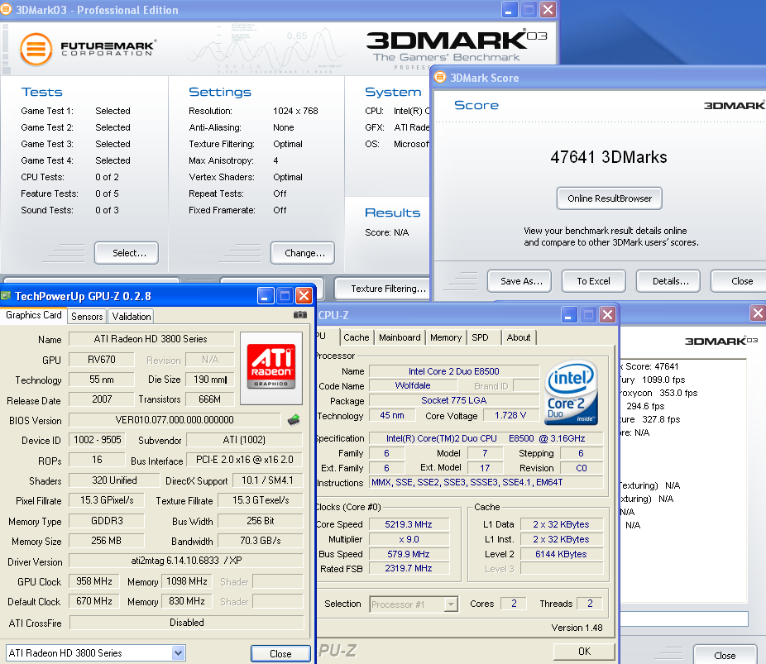The width and height of the screenshot is (766, 664).
Task: Minimize the 3DMark03 main window
Action: click(x=509, y=10)
